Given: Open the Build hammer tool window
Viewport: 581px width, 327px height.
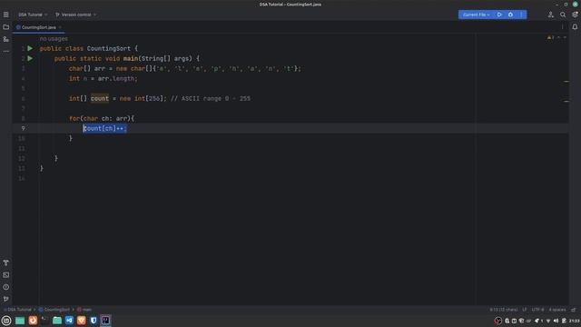Looking at the screenshot, I should coord(6,263).
